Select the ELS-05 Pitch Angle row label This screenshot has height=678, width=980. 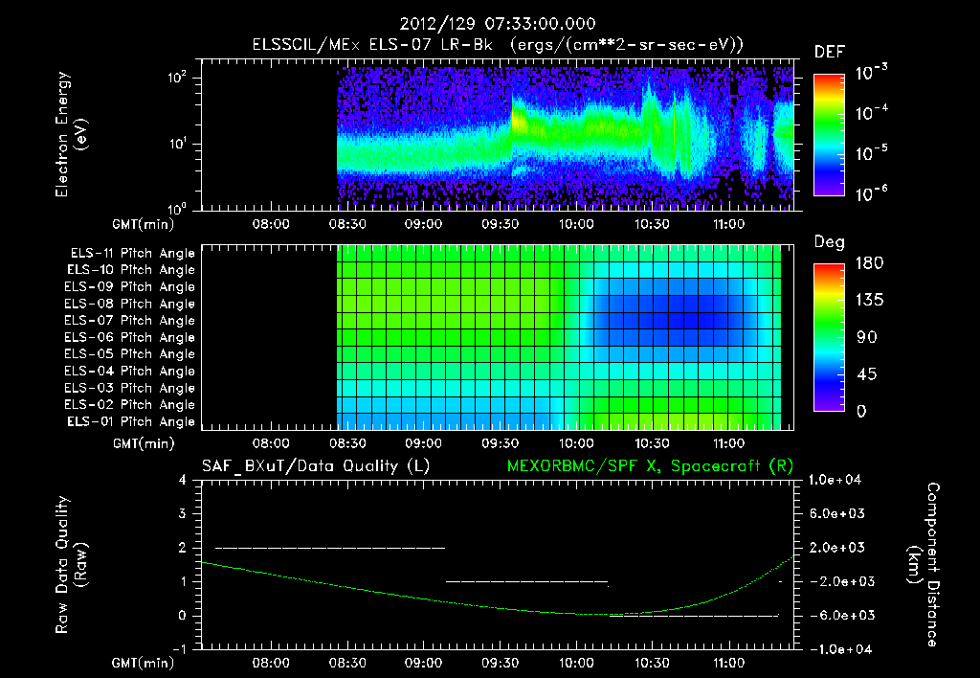(x=130, y=354)
